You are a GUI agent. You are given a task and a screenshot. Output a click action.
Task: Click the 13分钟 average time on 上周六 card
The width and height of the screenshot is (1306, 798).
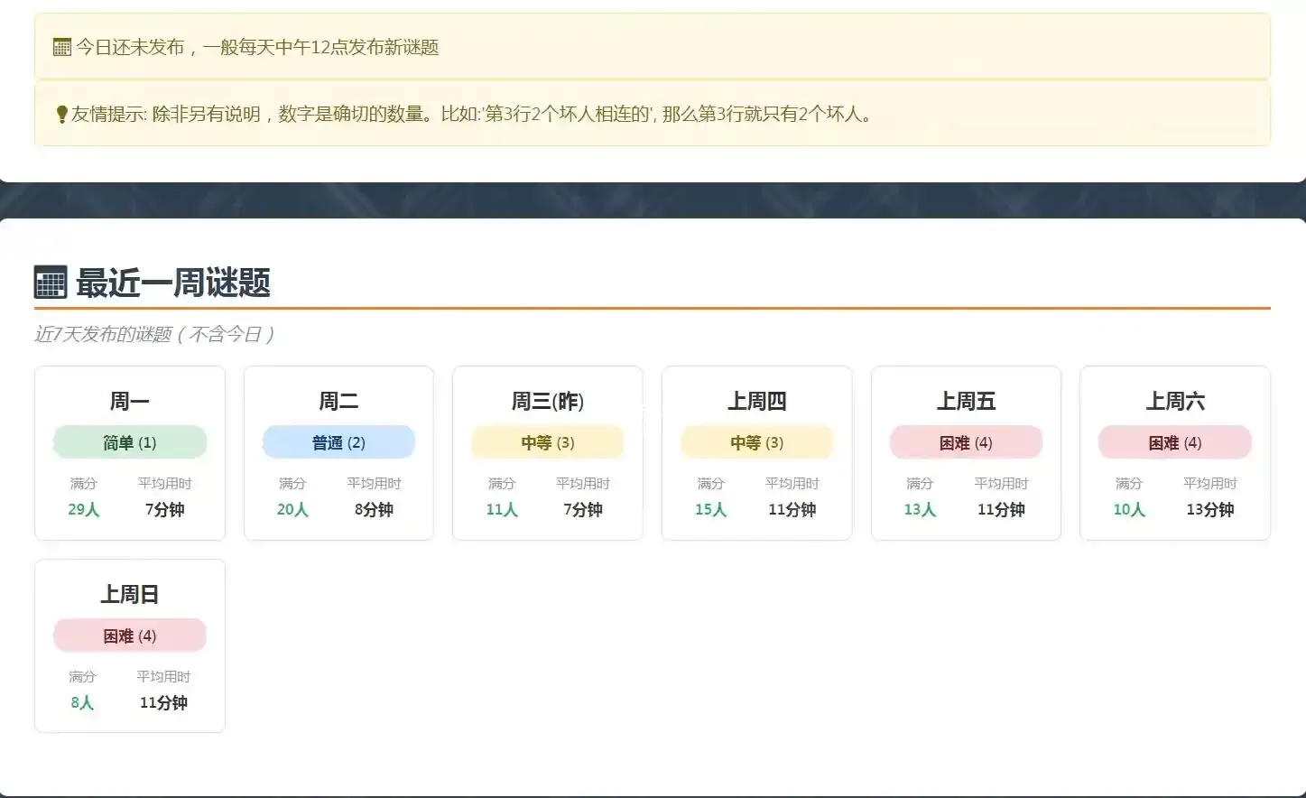point(1209,509)
